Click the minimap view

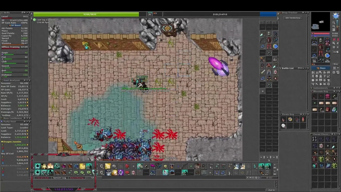[321, 22]
